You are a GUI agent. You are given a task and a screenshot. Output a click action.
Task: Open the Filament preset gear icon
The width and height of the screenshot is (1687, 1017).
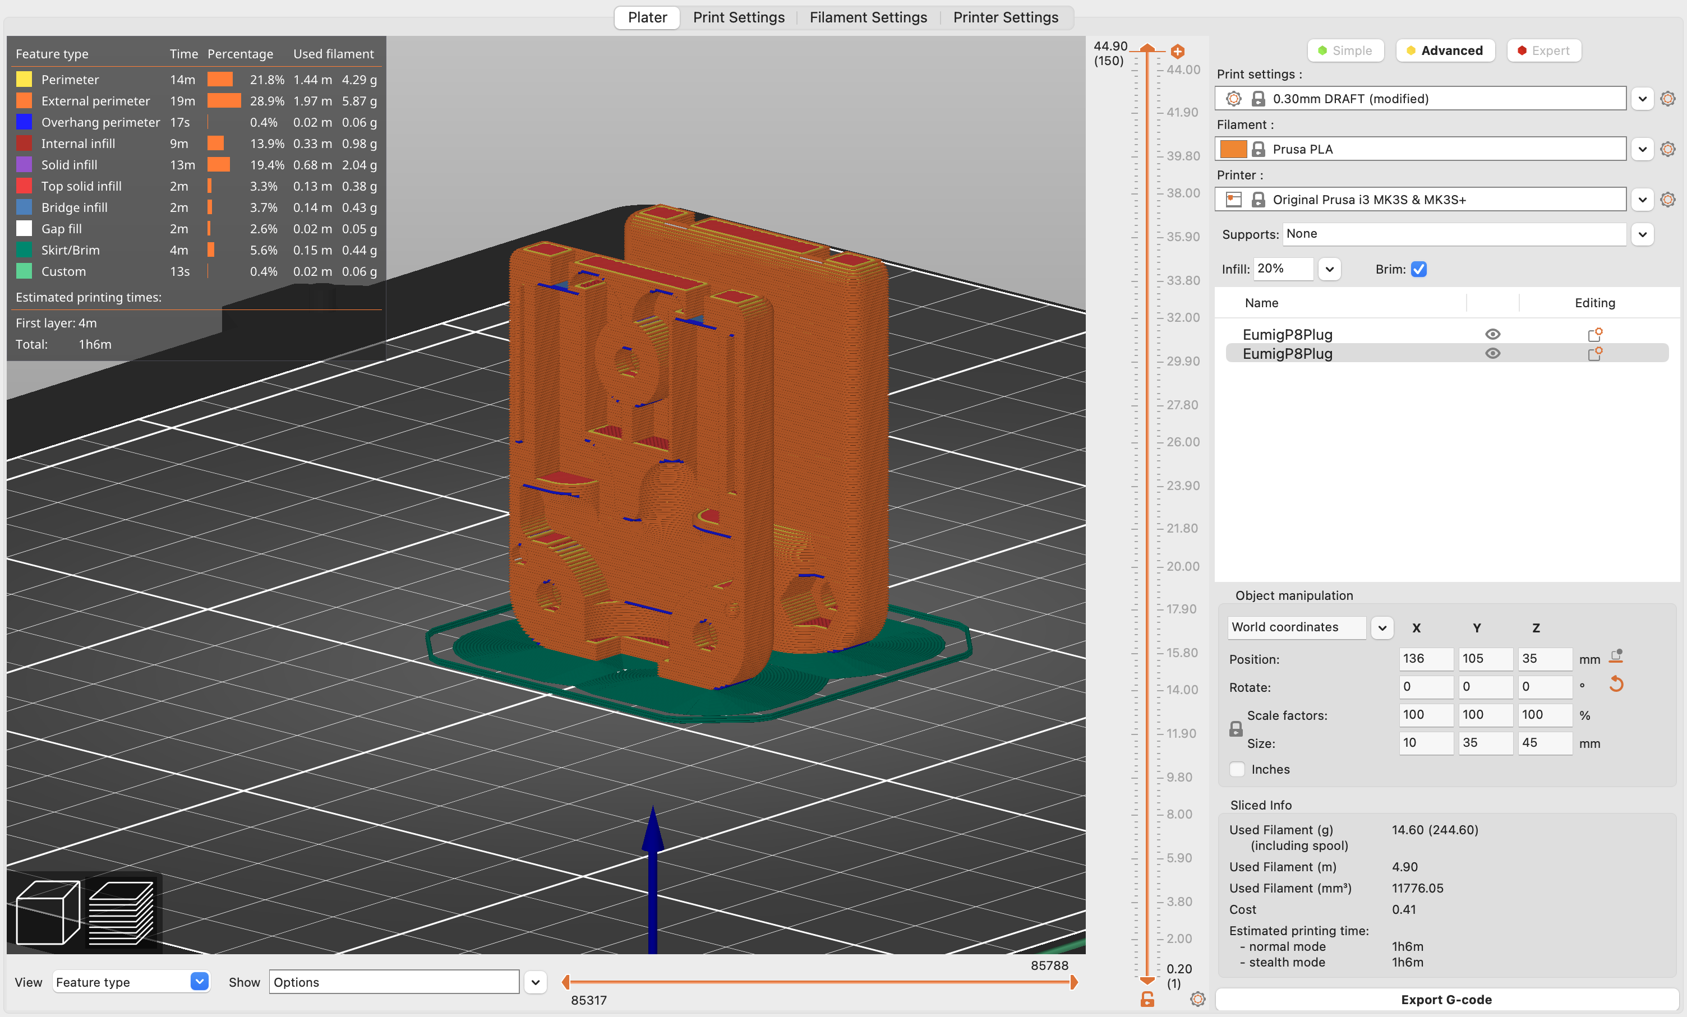tap(1667, 149)
